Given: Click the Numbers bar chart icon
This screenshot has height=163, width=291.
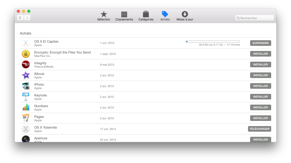Looking at the screenshot, I should point(26,108).
